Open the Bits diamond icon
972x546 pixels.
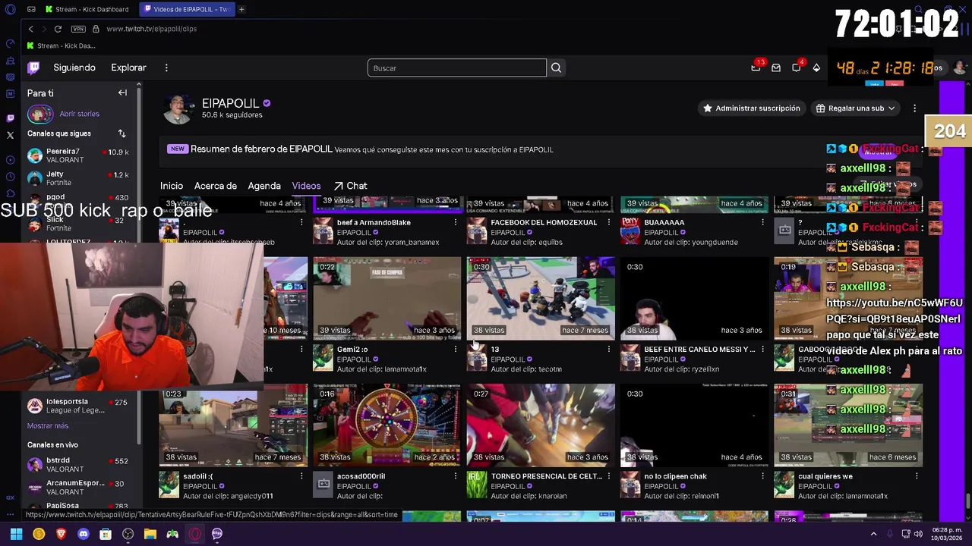816,67
